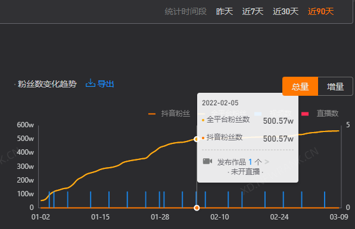Click the orange dot on the x-axis

(197, 208)
